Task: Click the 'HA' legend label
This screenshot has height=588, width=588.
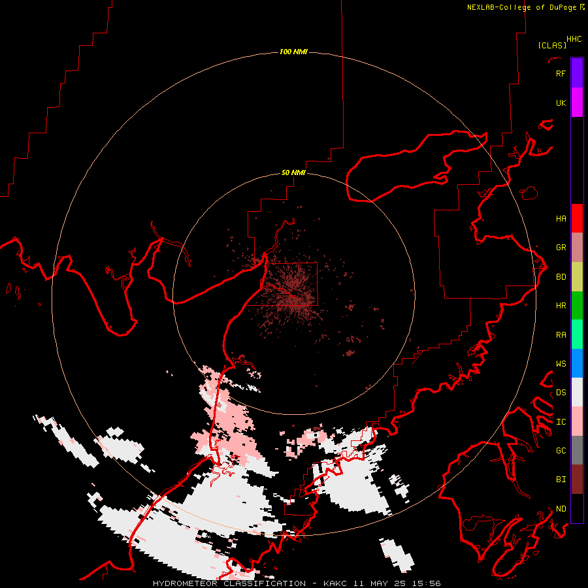Action: point(561,218)
